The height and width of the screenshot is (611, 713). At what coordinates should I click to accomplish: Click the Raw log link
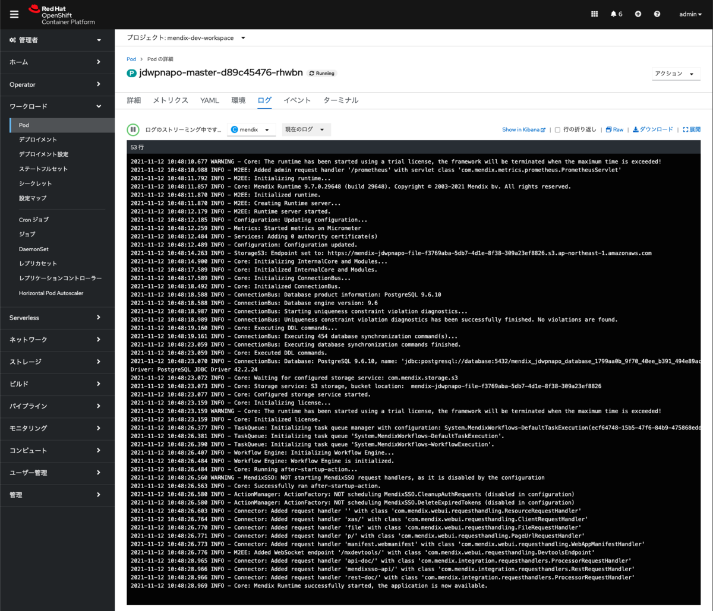point(614,129)
